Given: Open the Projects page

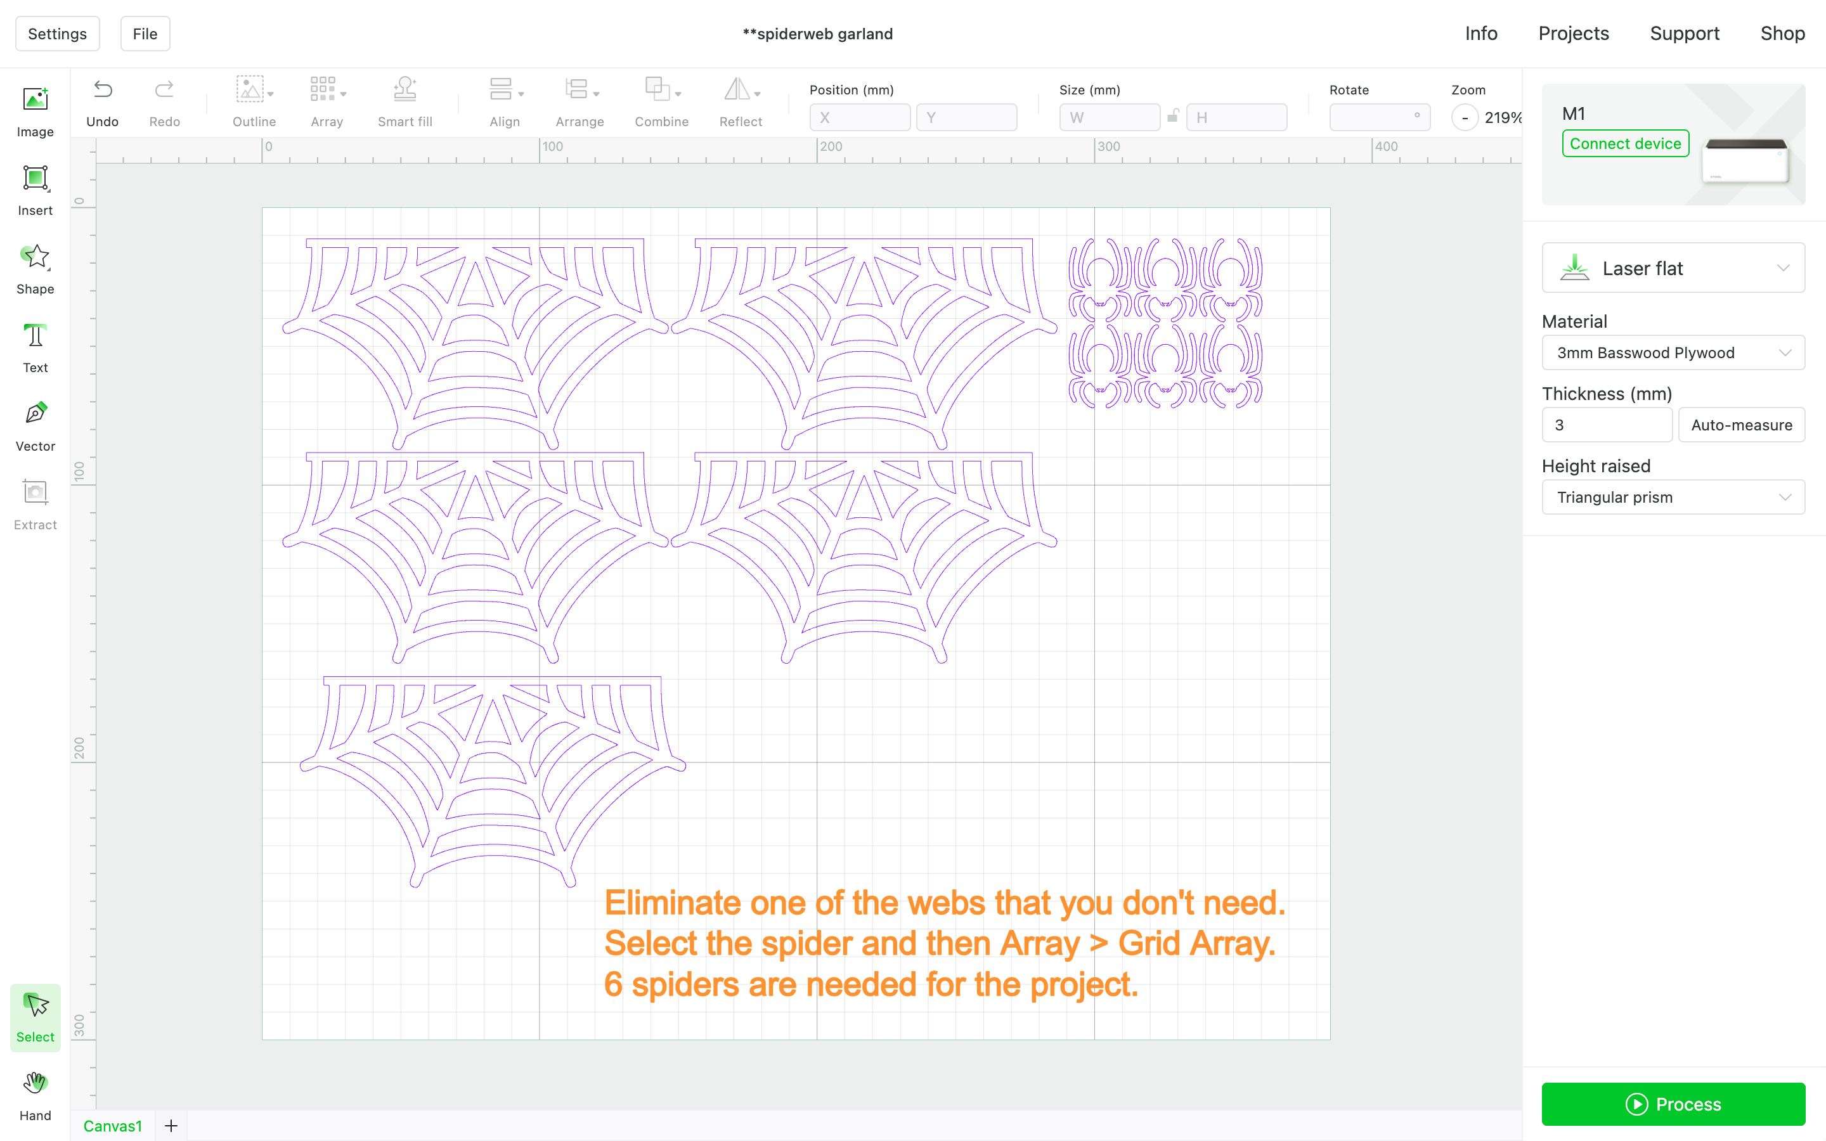Looking at the screenshot, I should pyautogui.click(x=1573, y=33).
